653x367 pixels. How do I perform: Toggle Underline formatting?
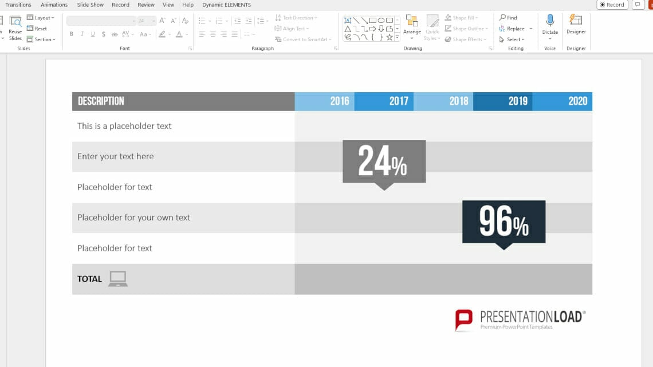[x=93, y=34]
